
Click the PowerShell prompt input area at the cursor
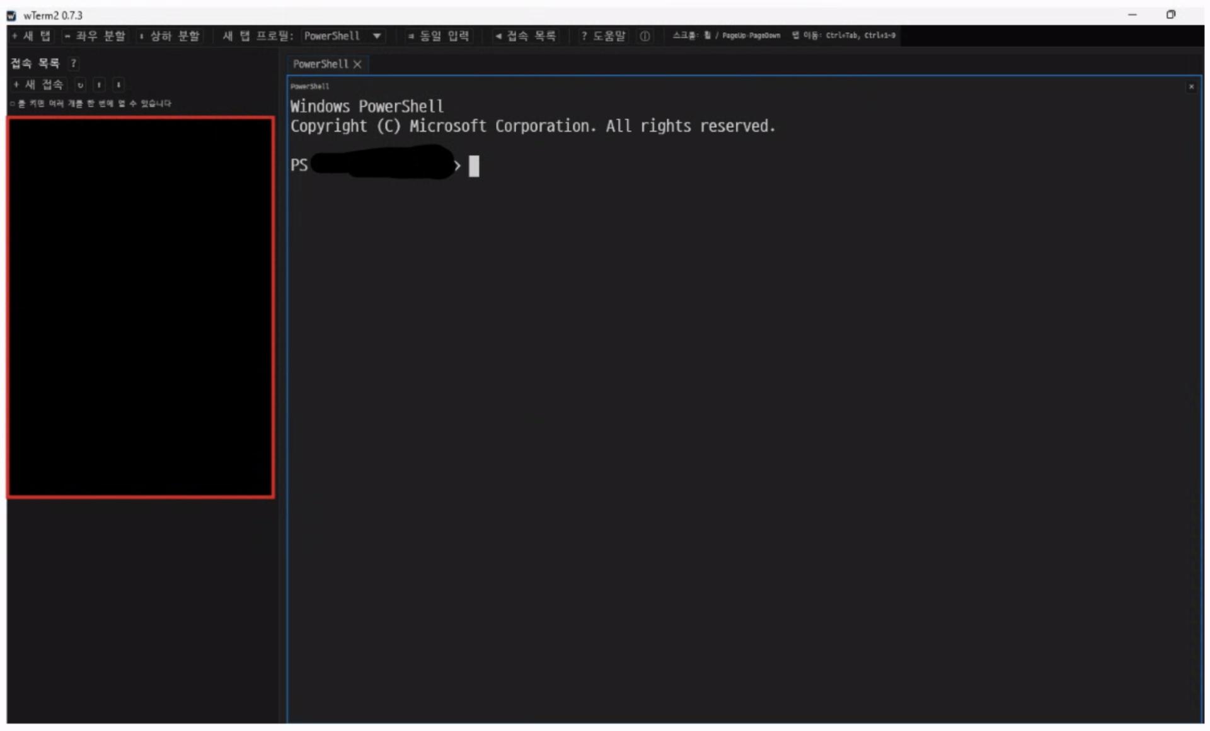coord(474,166)
